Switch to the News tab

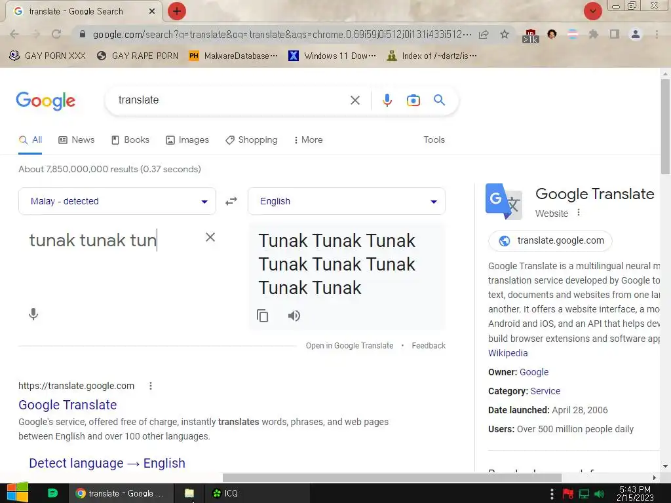point(77,140)
